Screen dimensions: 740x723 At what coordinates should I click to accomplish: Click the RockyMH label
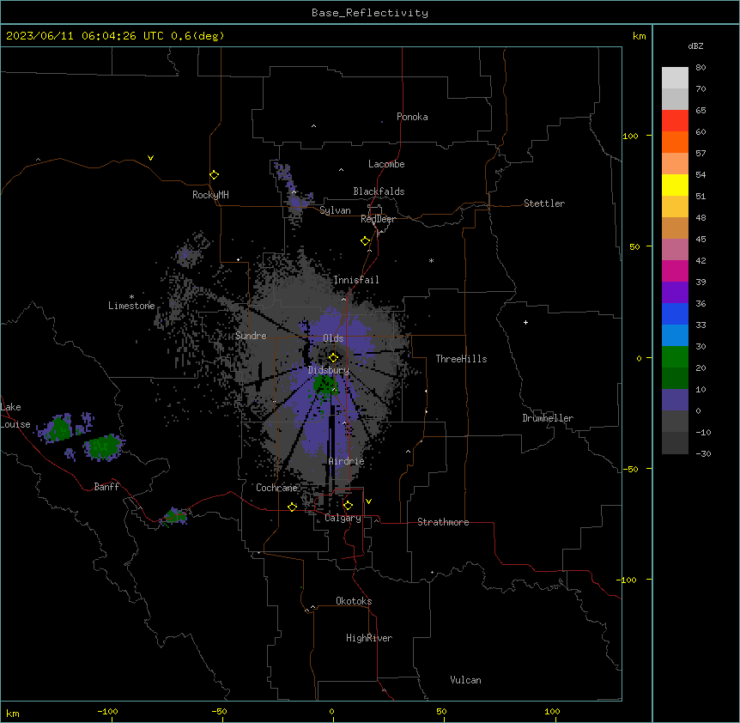click(210, 195)
